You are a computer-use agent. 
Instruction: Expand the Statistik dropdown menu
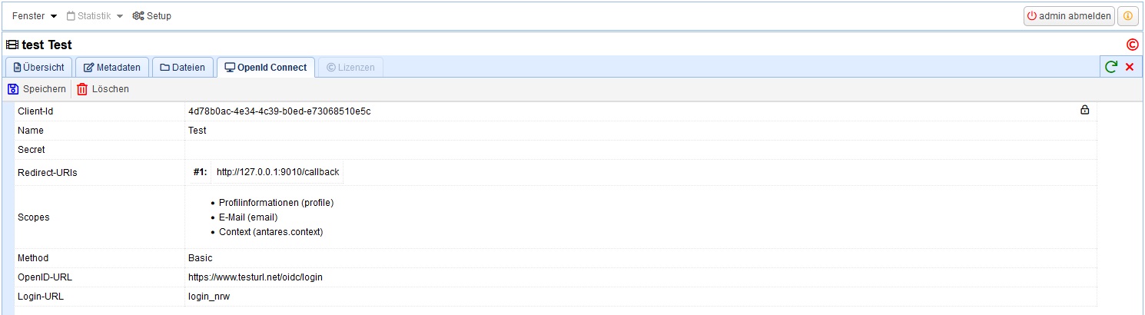pos(95,16)
